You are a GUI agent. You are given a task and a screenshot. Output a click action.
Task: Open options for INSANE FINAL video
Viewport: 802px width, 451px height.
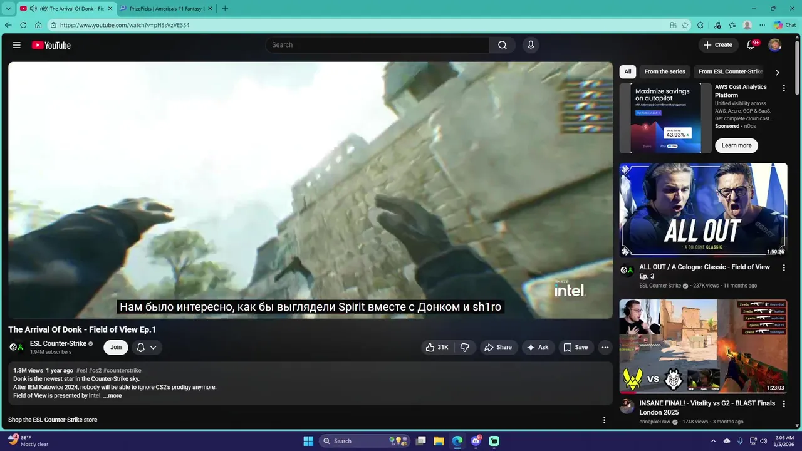point(783,404)
